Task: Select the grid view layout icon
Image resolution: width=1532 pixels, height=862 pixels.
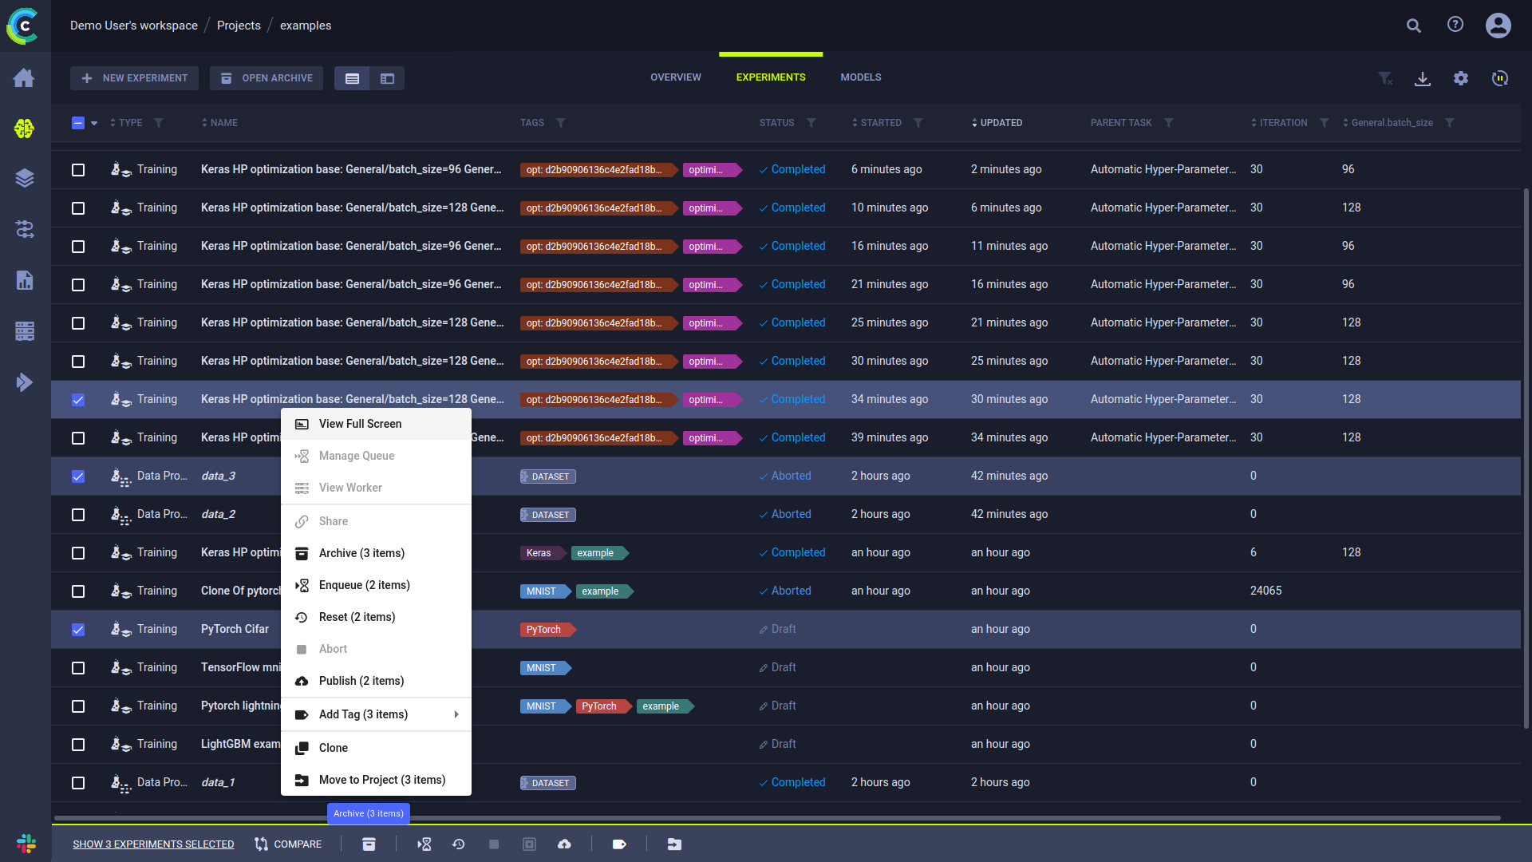Action: tap(389, 77)
